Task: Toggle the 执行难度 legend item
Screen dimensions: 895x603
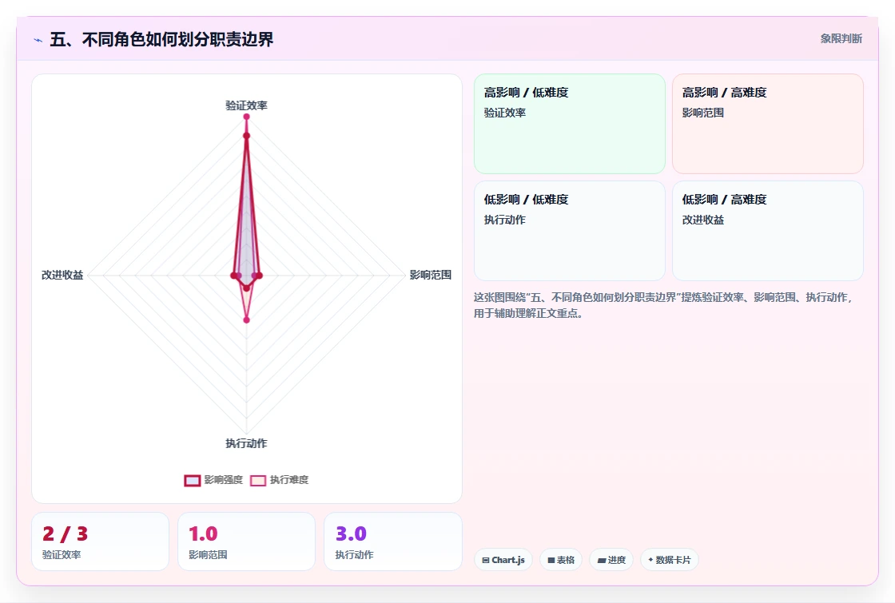Action: tap(279, 480)
